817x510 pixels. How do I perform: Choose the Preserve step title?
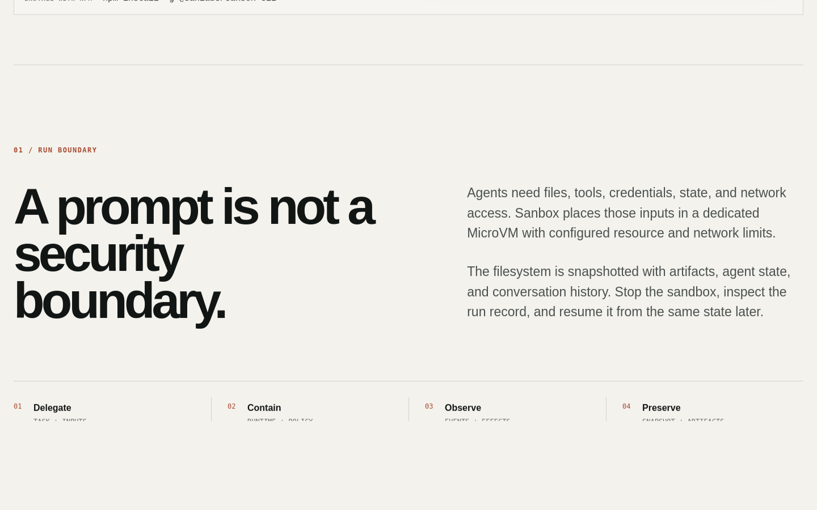[661, 408]
